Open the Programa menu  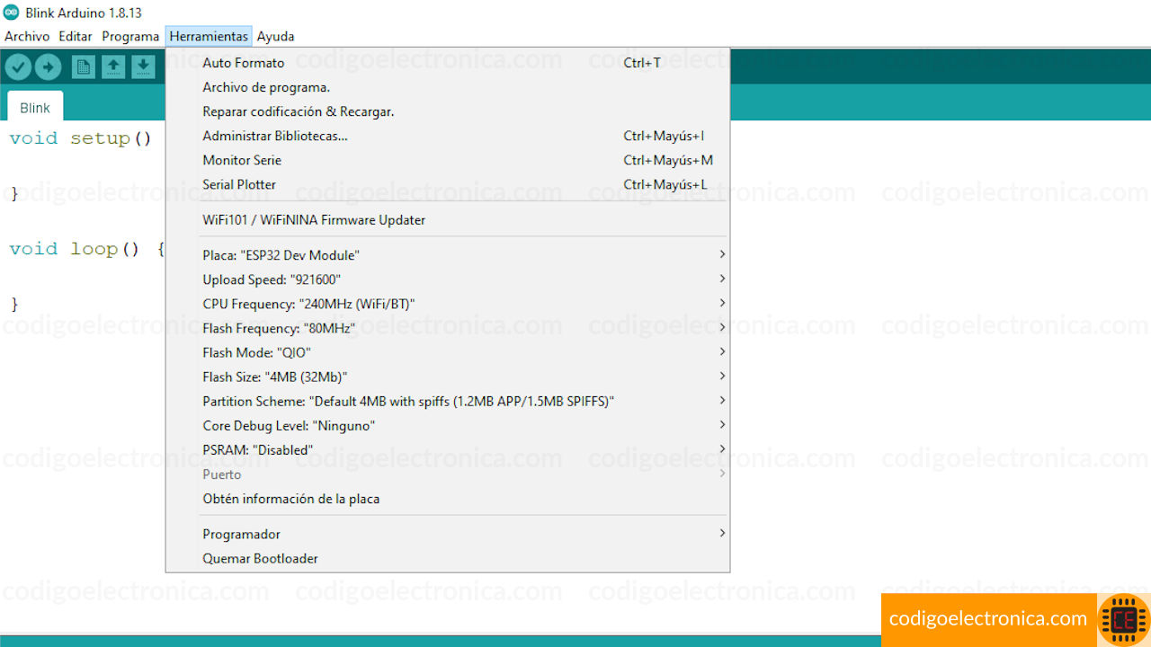click(x=130, y=37)
